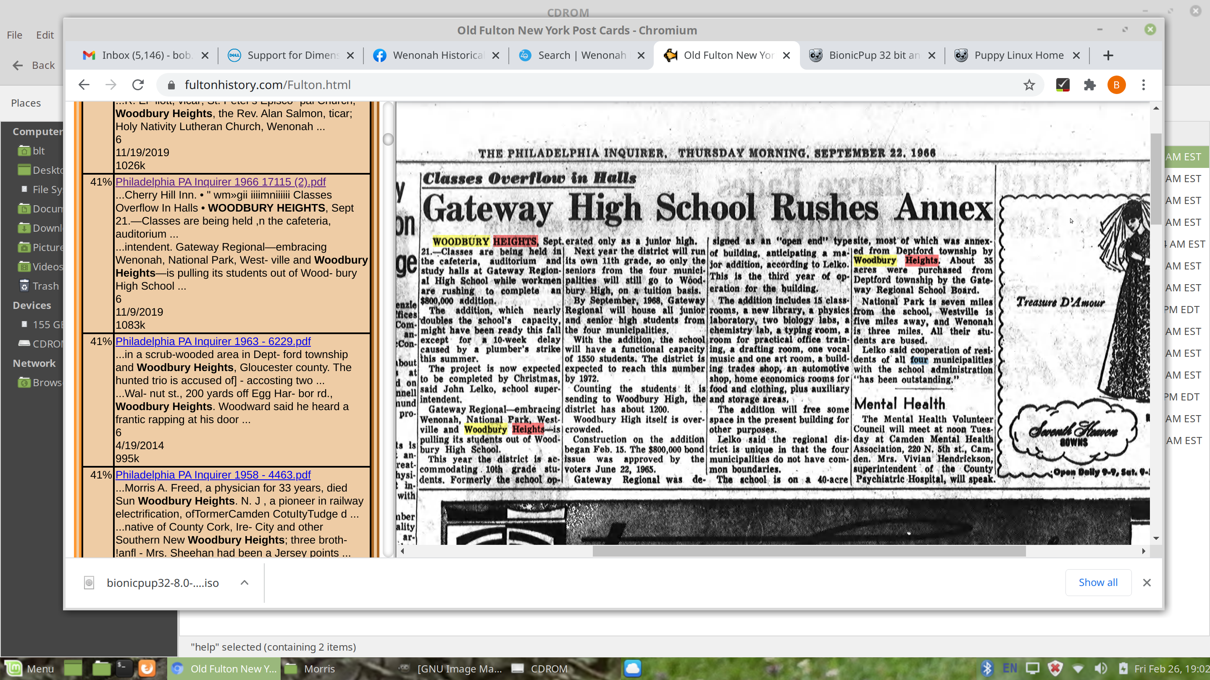The width and height of the screenshot is (1210, 680).
Task: Switch to GNU Image Manipulation taskbar entry
Action: (451, 668)
